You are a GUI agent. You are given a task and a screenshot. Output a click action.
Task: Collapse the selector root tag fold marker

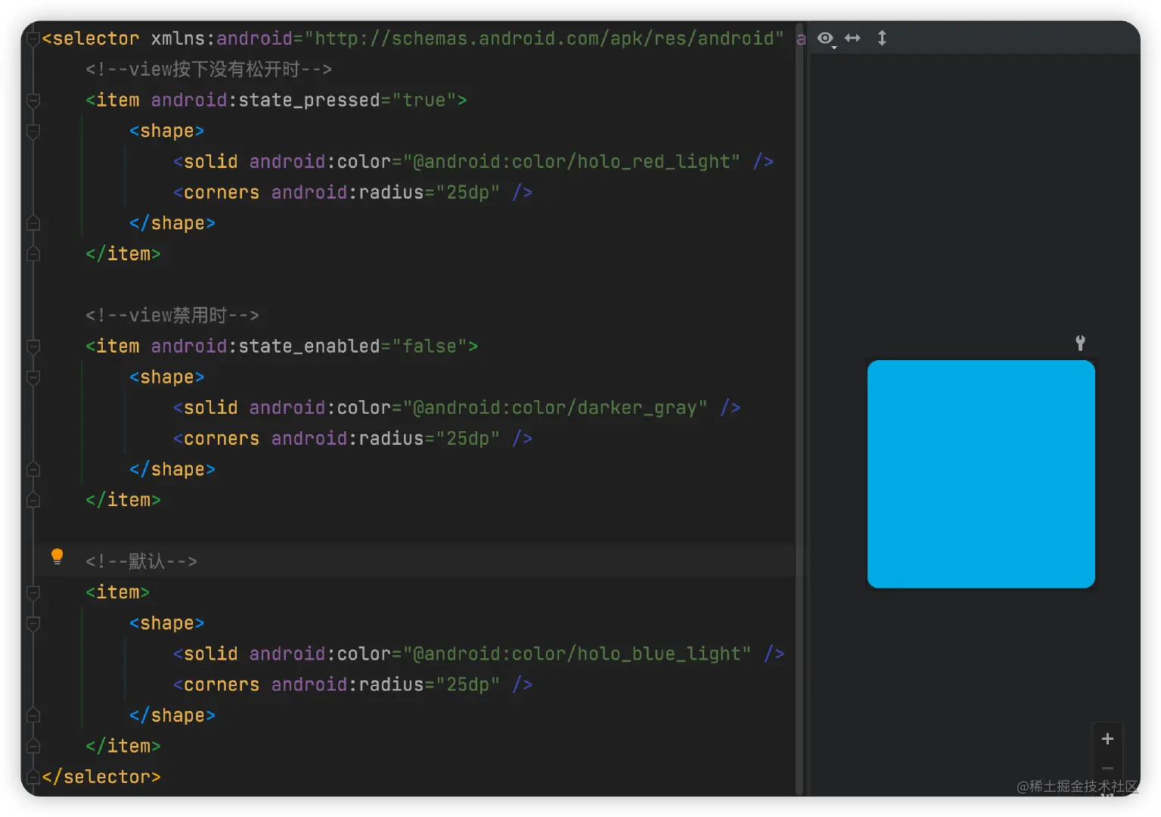pos(33,39)
